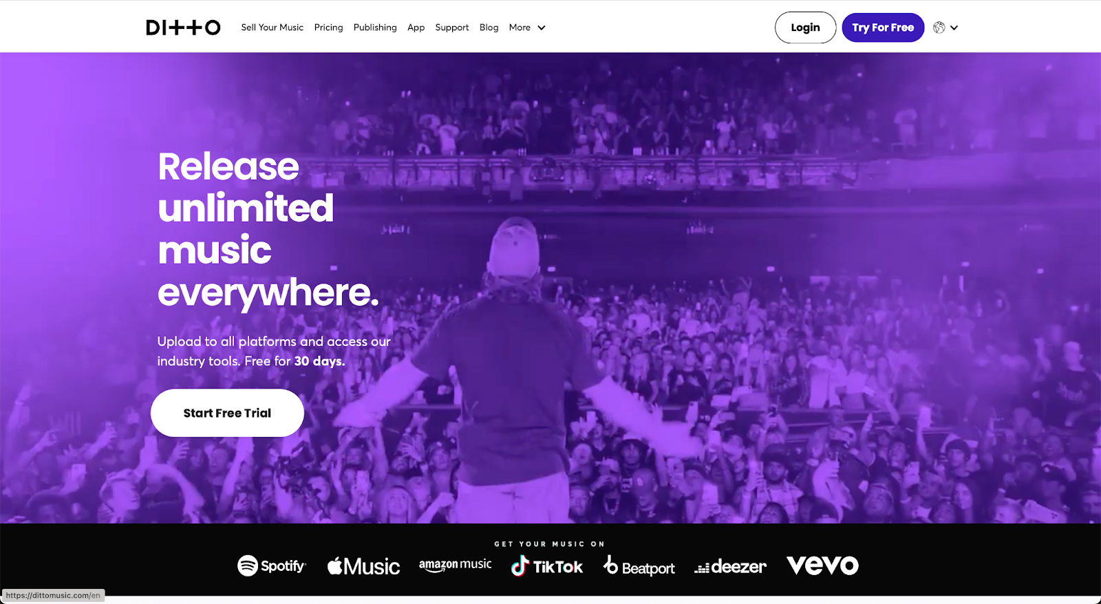
Task: Click the Vevo logo
Action: (x=822, y=565)
